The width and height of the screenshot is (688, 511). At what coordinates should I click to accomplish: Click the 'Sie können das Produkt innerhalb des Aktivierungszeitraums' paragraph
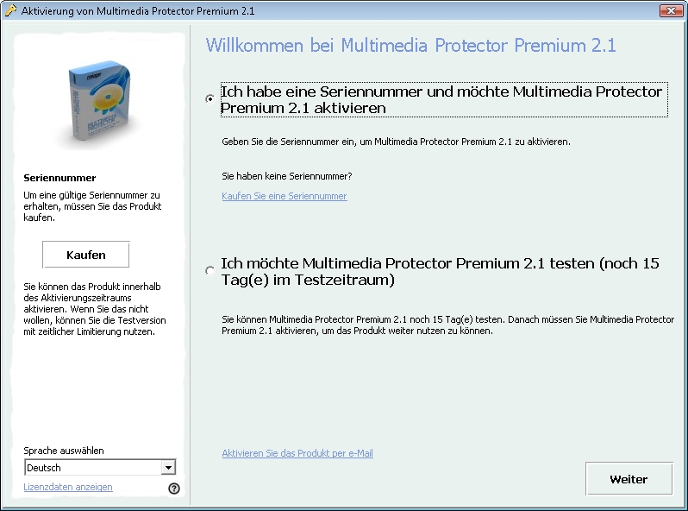95,309
